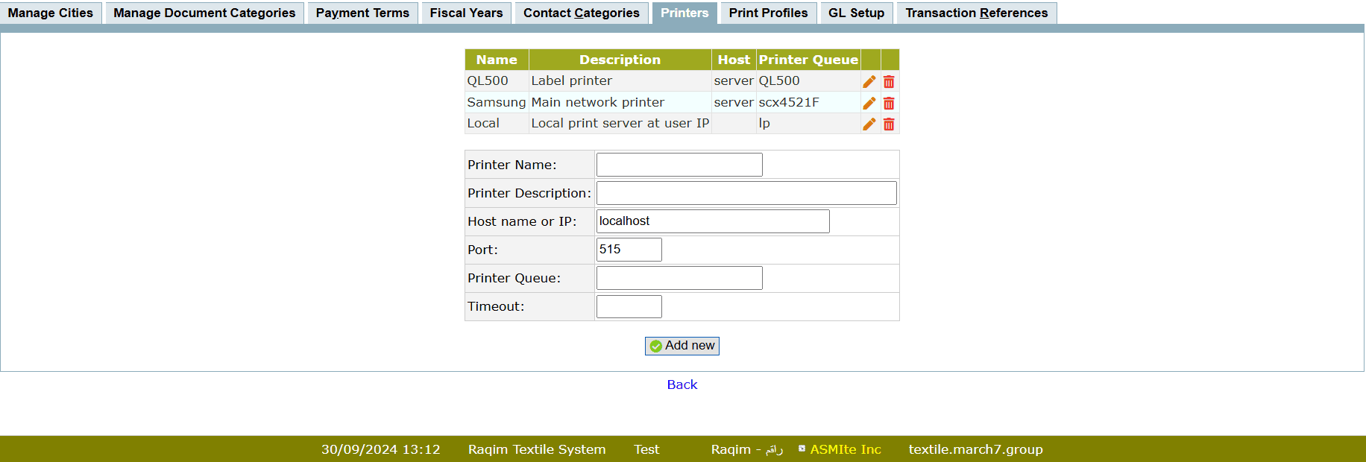Open the Payment Terms tab
This screenshot has width=1366, height=462.
click(362, 13)
